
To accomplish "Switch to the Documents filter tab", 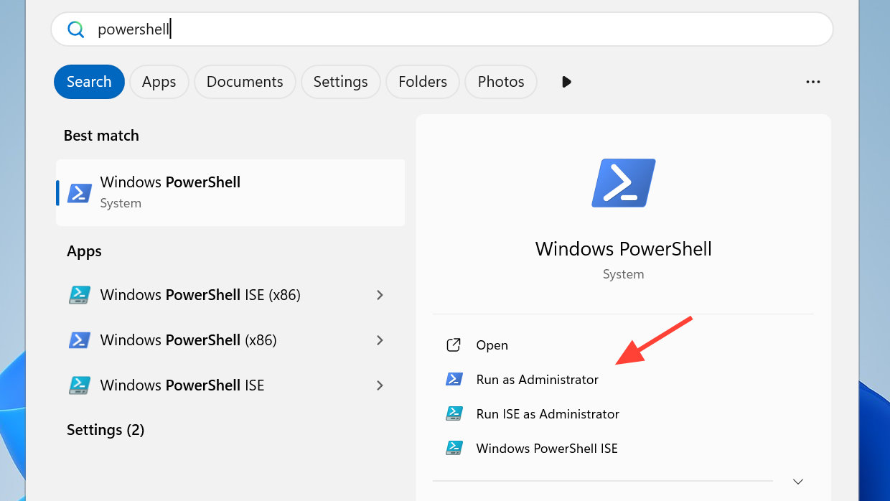I will [245, 82].
